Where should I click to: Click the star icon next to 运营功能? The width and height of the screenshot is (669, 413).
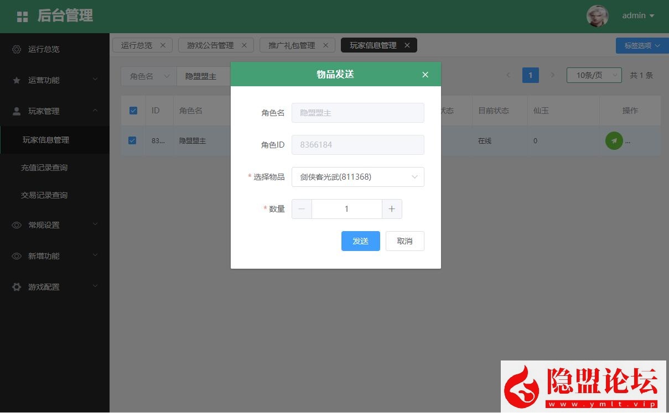tap(17, 80)
